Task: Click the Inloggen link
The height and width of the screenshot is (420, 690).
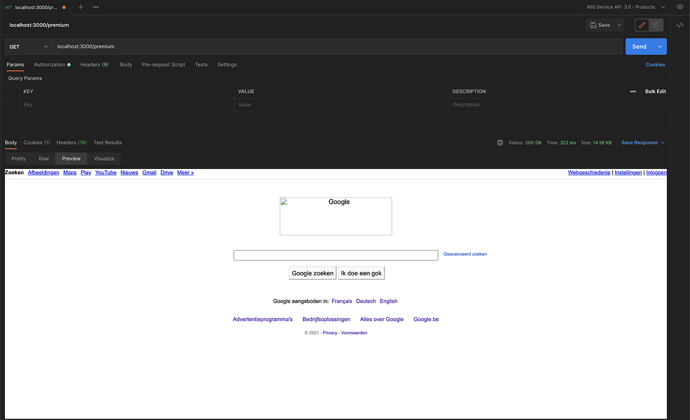Action: click(656, 173)
